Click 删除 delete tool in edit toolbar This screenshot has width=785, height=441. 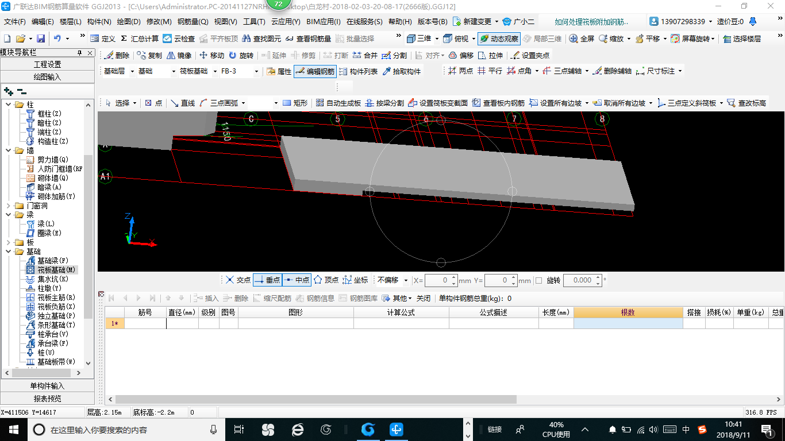pos(117,55)
